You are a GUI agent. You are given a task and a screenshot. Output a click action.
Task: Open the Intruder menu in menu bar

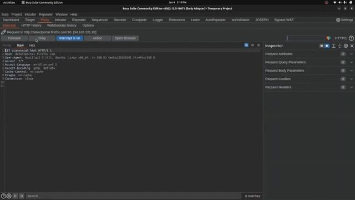tap(30, 14)
